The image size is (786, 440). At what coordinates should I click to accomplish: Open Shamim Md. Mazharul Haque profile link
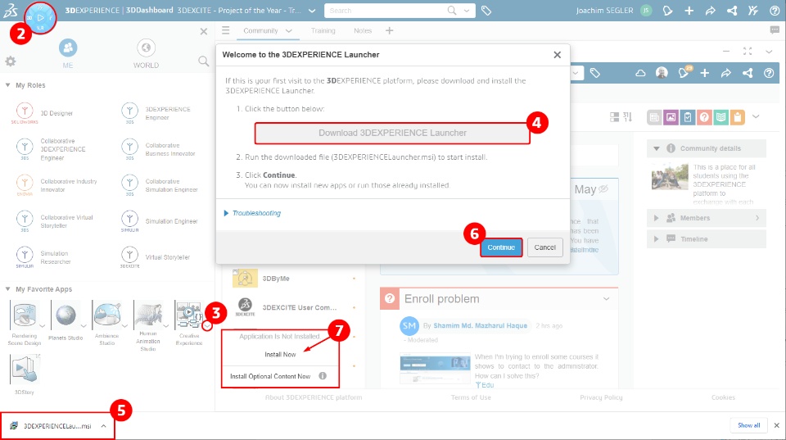pos(481,325)
